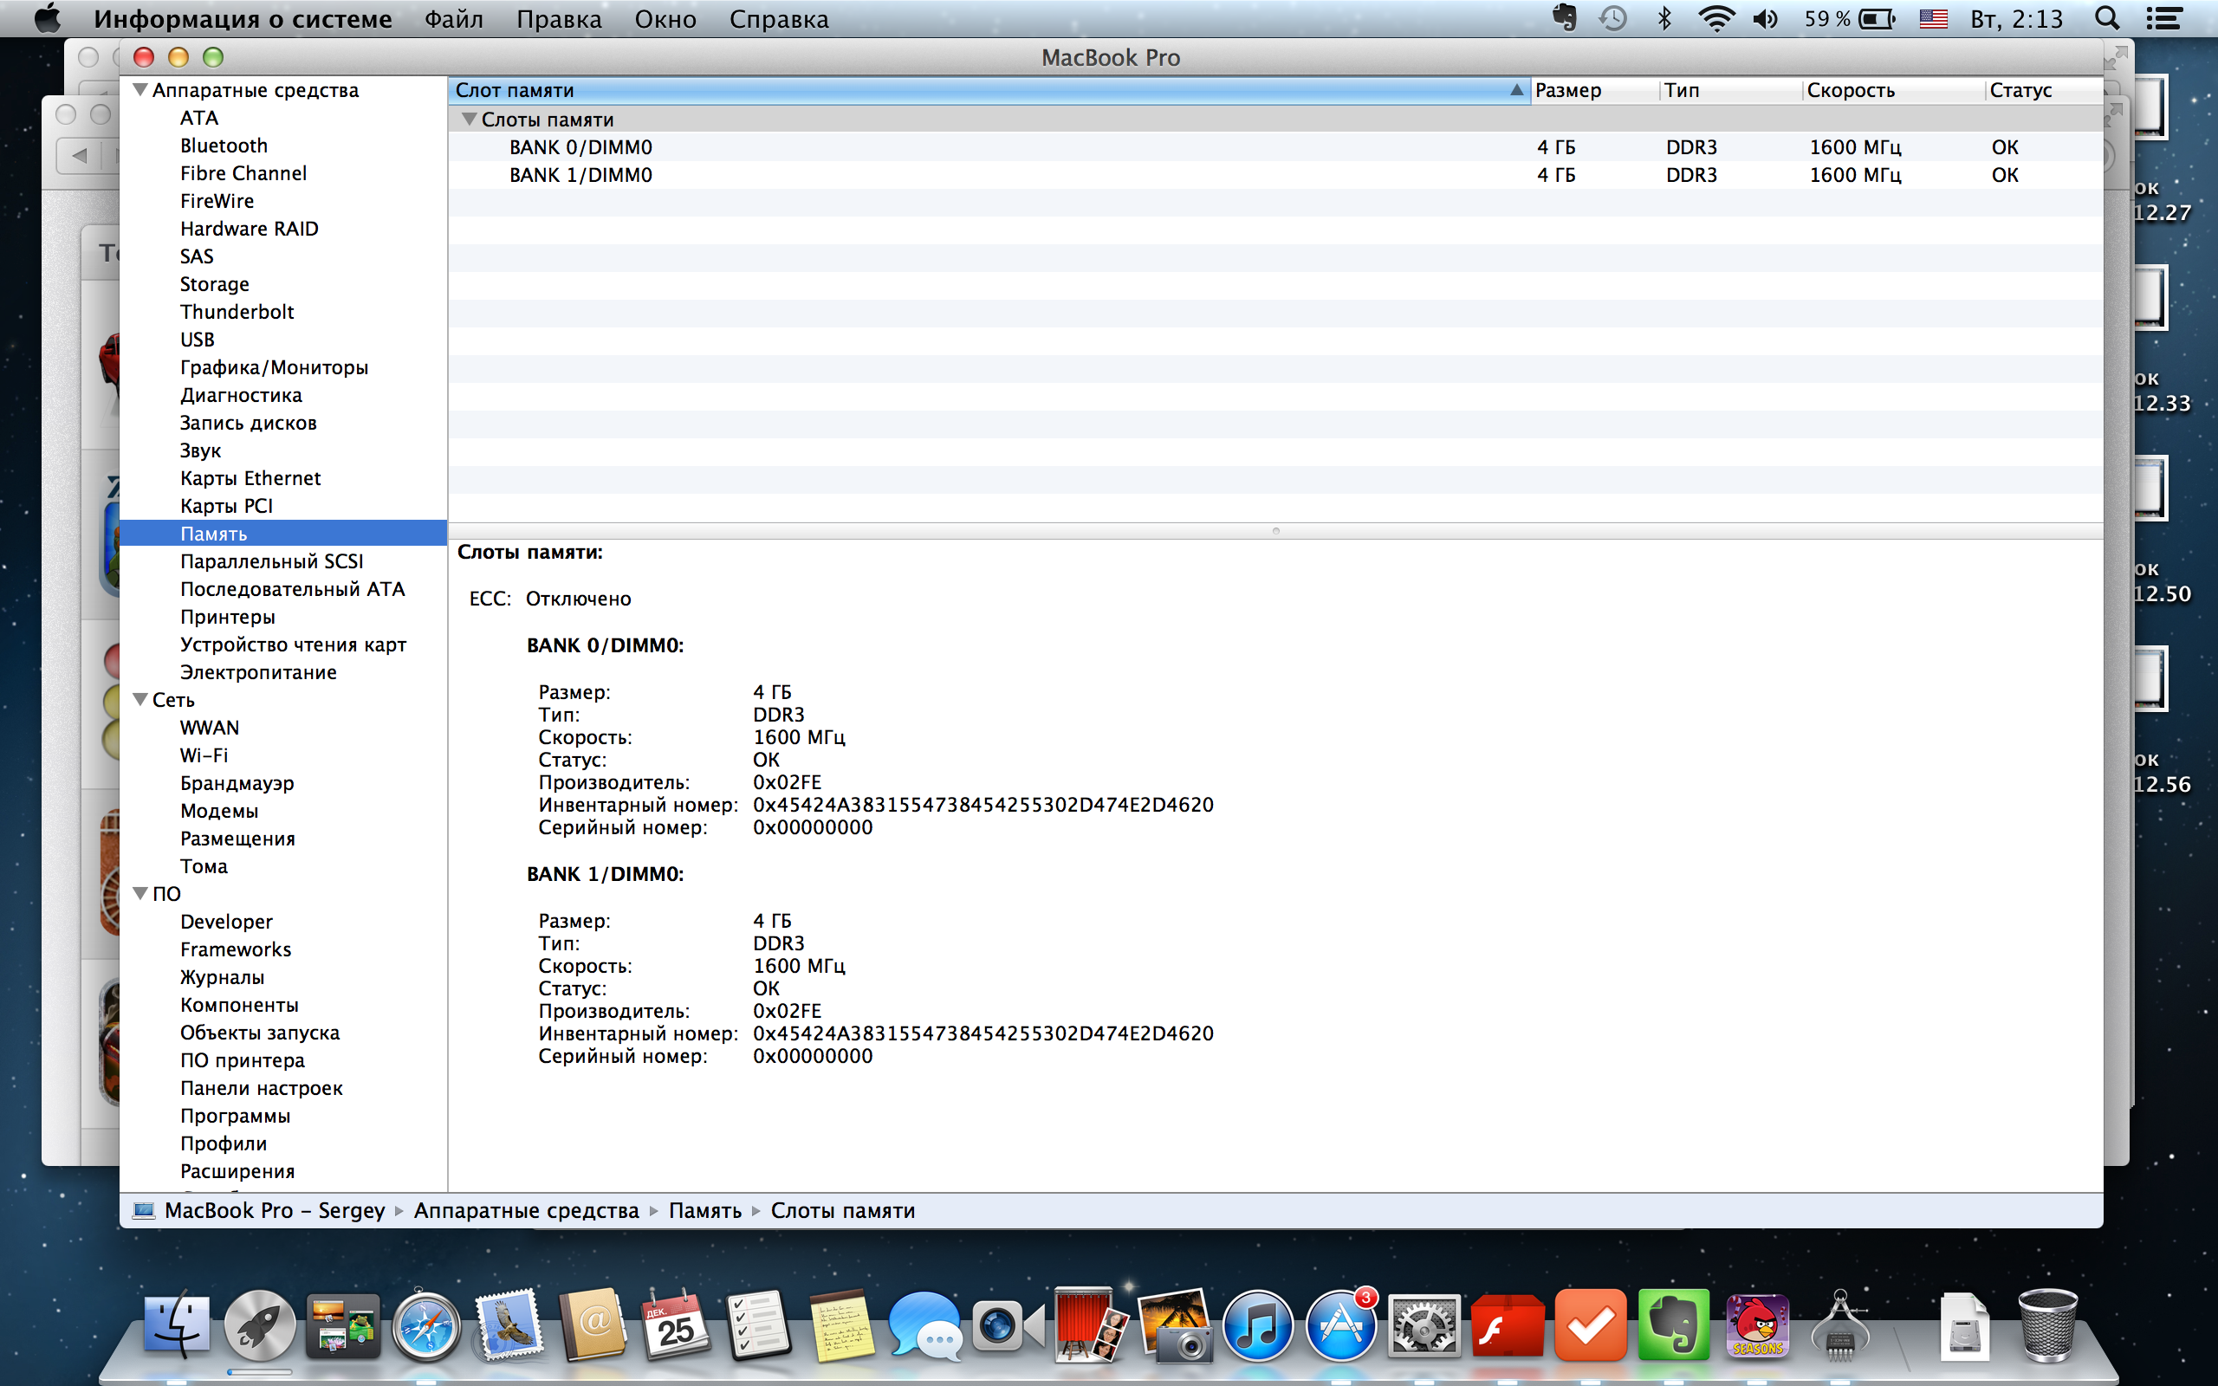
Task: Open Mail stamp icon in Dock
Action: click(509, 1325)
